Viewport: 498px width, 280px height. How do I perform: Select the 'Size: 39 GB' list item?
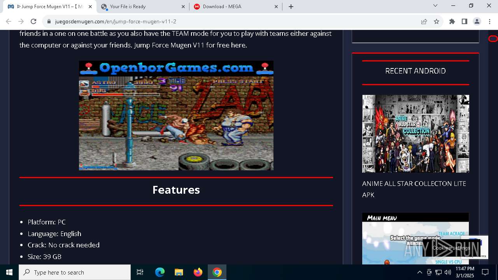tap(44, 257)
